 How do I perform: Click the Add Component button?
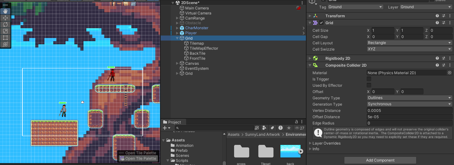tap(380, 160)
